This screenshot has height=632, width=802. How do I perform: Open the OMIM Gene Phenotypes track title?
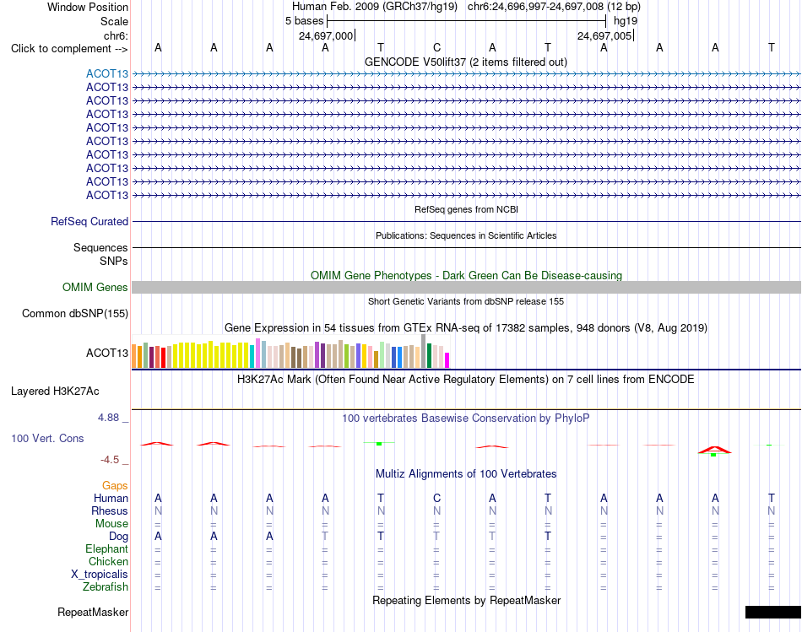466,275
